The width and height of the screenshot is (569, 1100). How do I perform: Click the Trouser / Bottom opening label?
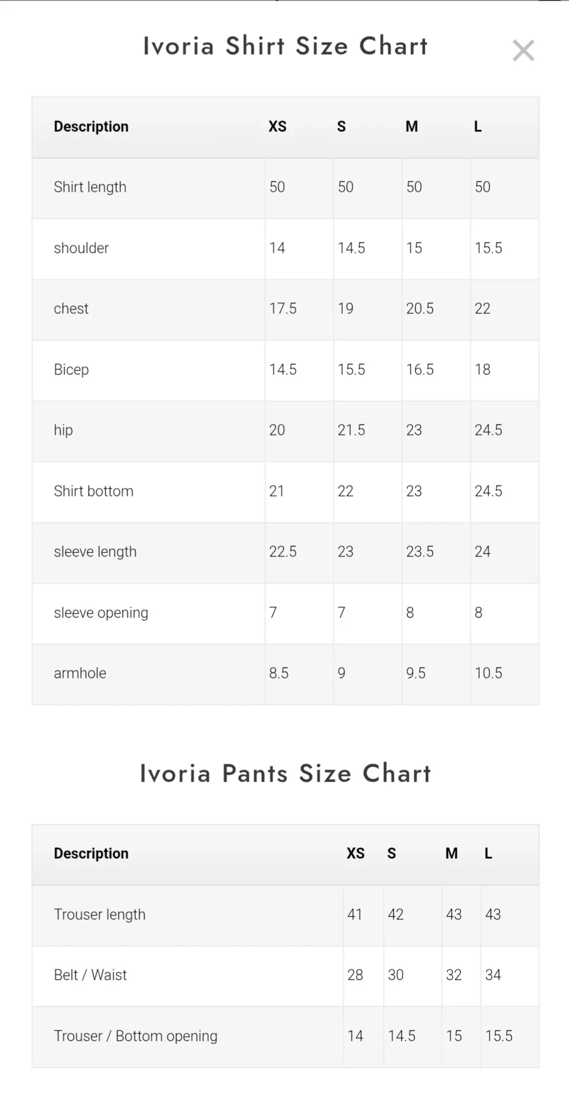click(135, 1036)
